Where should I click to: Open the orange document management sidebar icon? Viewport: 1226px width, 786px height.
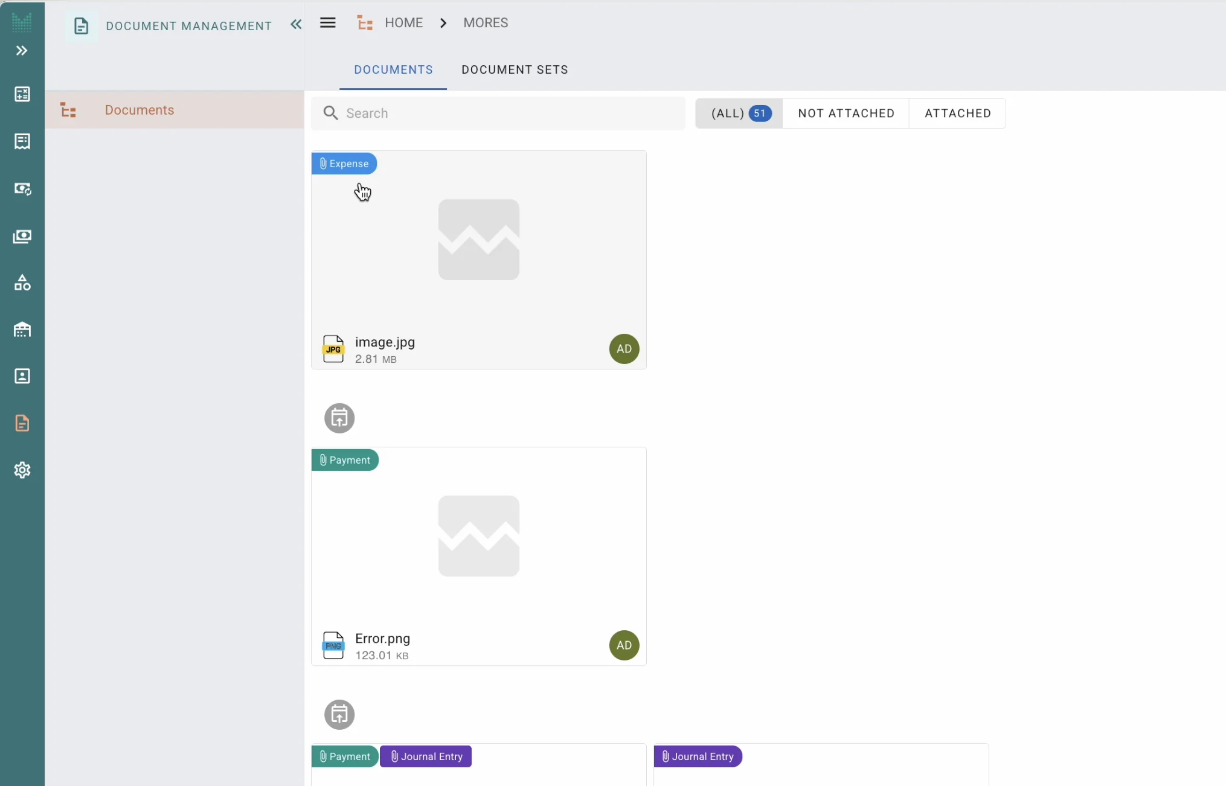pos(22,423)
